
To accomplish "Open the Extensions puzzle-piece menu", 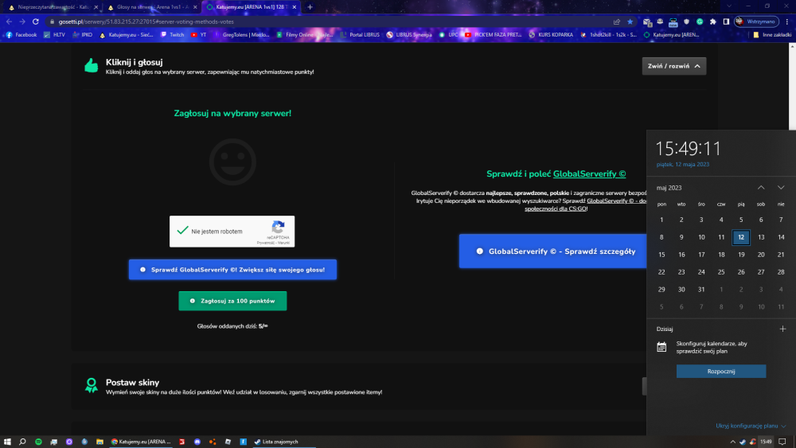I will point(712,21).
